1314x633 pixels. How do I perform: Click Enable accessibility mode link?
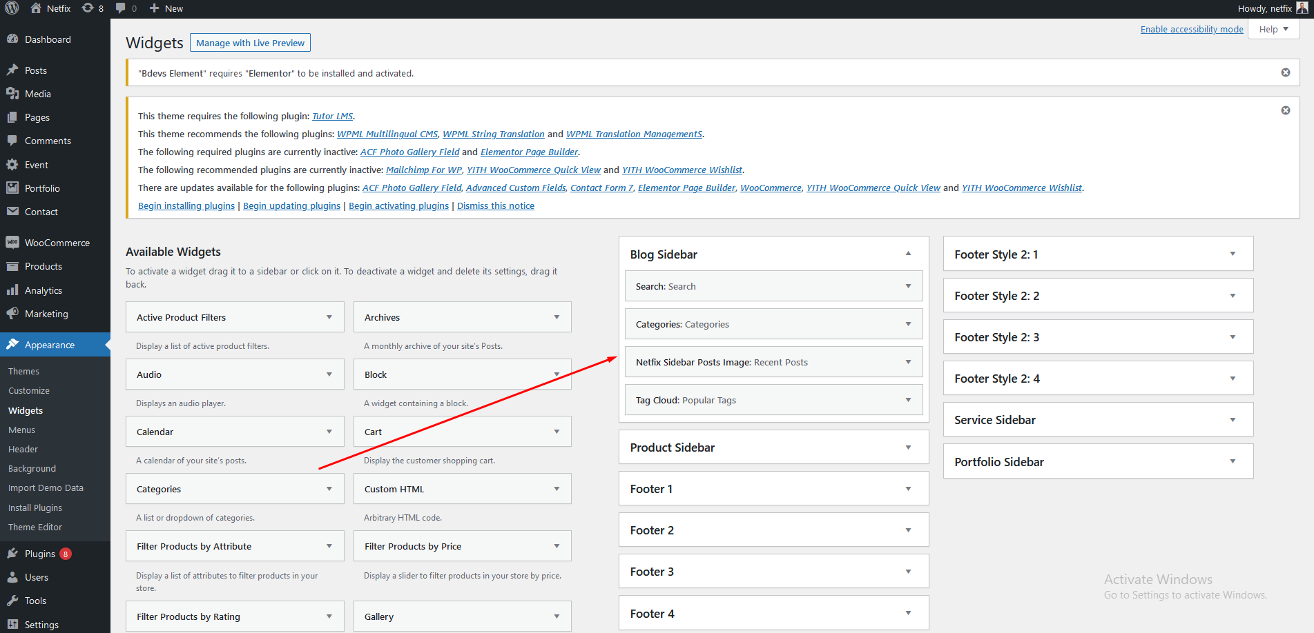(x=1191, y=29)
